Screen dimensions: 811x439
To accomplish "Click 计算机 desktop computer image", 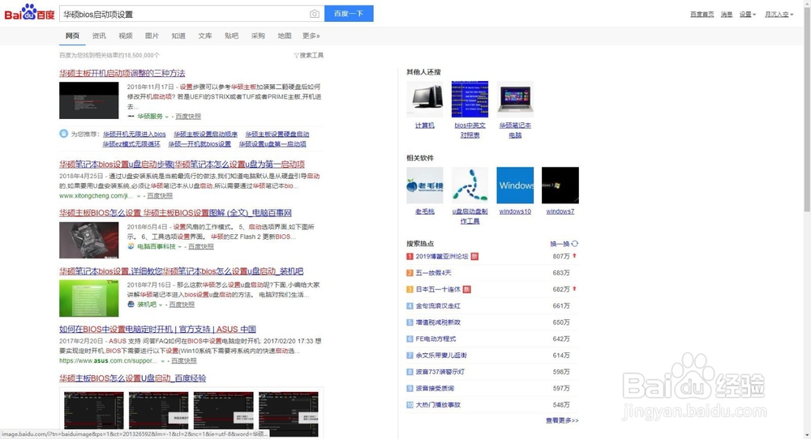I will coord(425,99).
